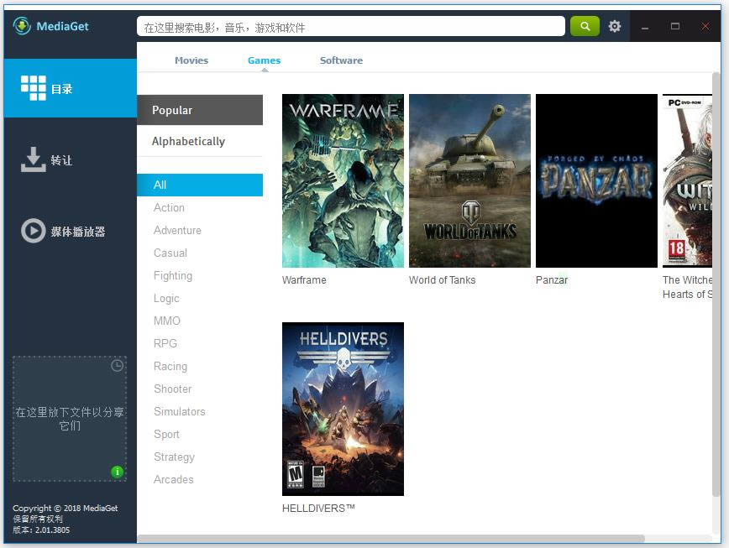Sort games by Popular
Screen dimensions: 729x548
tap(200, 110)
